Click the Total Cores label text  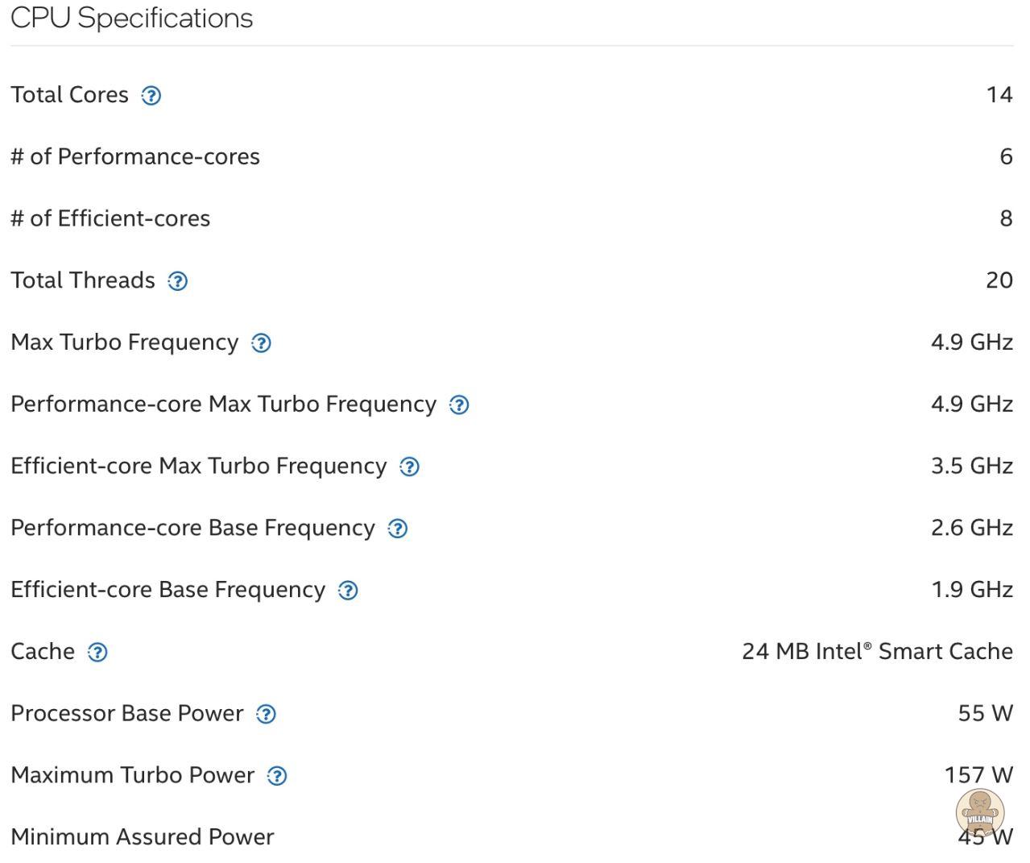tap(69, 94)
